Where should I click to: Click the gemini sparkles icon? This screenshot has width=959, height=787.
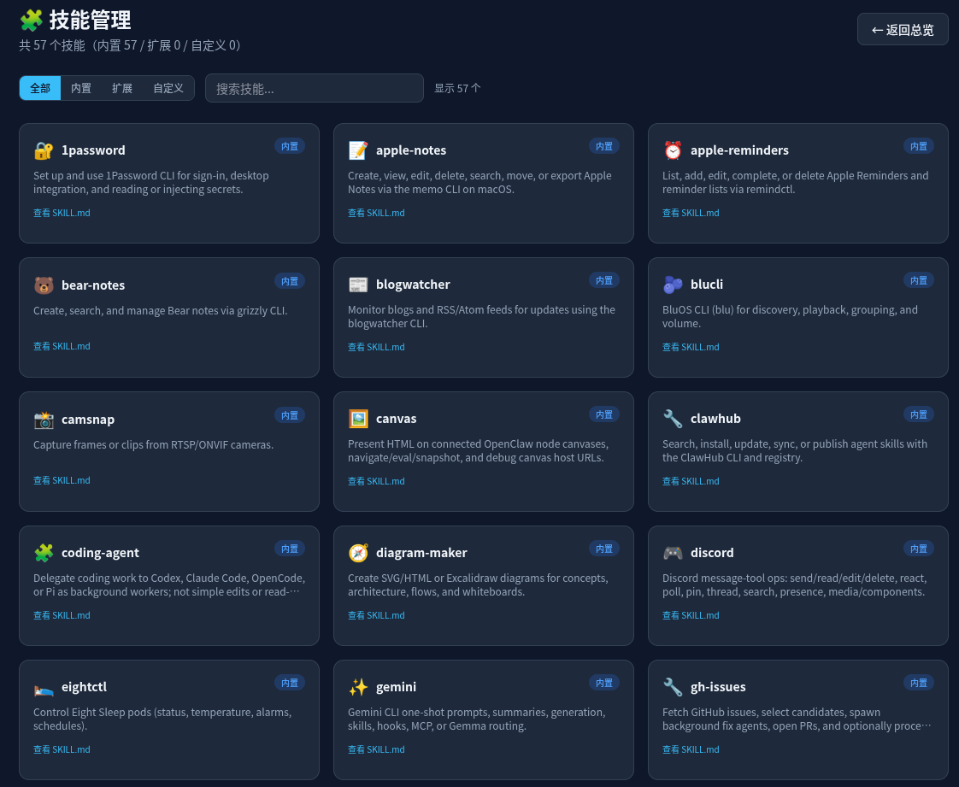(358, 687)
